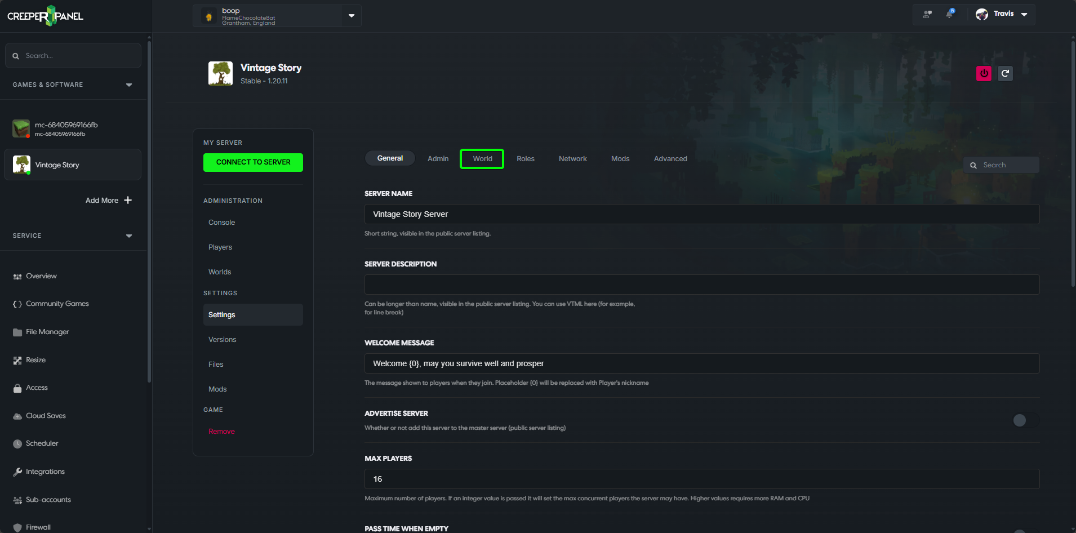Click the mc-68405969166fb Minecraft block icon
The width and height of the screenshot is (1076, 533).
[21, 128]
